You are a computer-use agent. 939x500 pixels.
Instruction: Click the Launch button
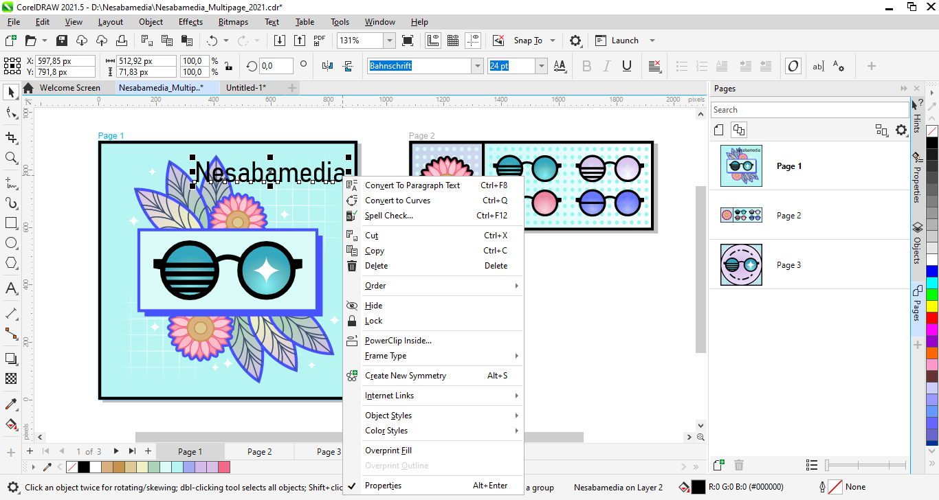coord(624,41)
